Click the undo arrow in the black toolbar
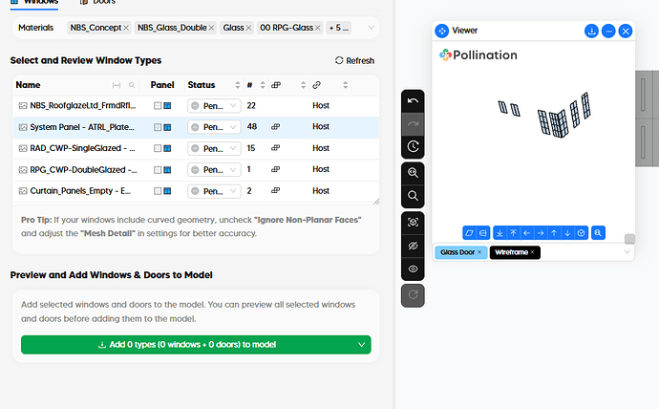Viewport: 659px width, 409px height. 413,101
